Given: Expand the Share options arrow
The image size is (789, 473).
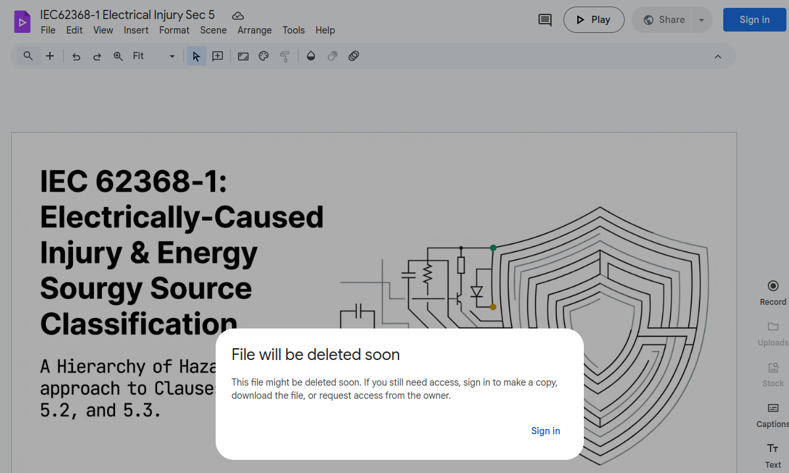Looking at the screenshot, I should (x=702, y=20).
